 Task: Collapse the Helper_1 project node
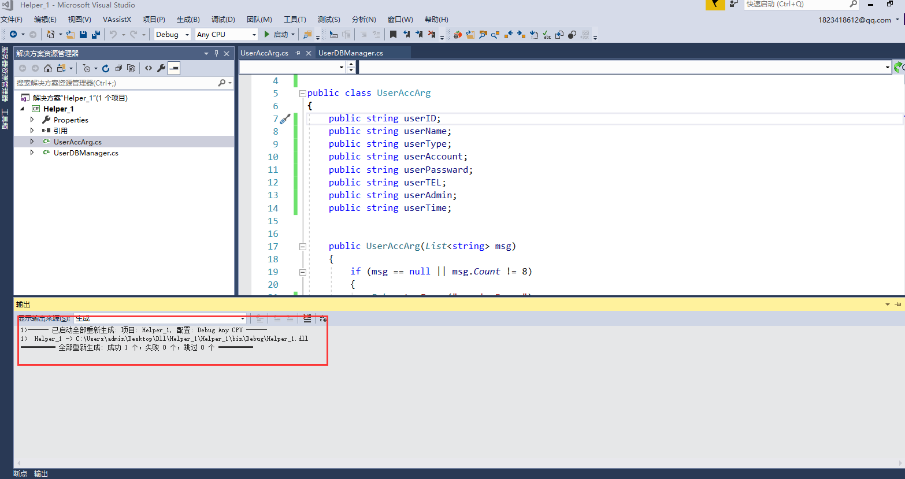[23, 109]
